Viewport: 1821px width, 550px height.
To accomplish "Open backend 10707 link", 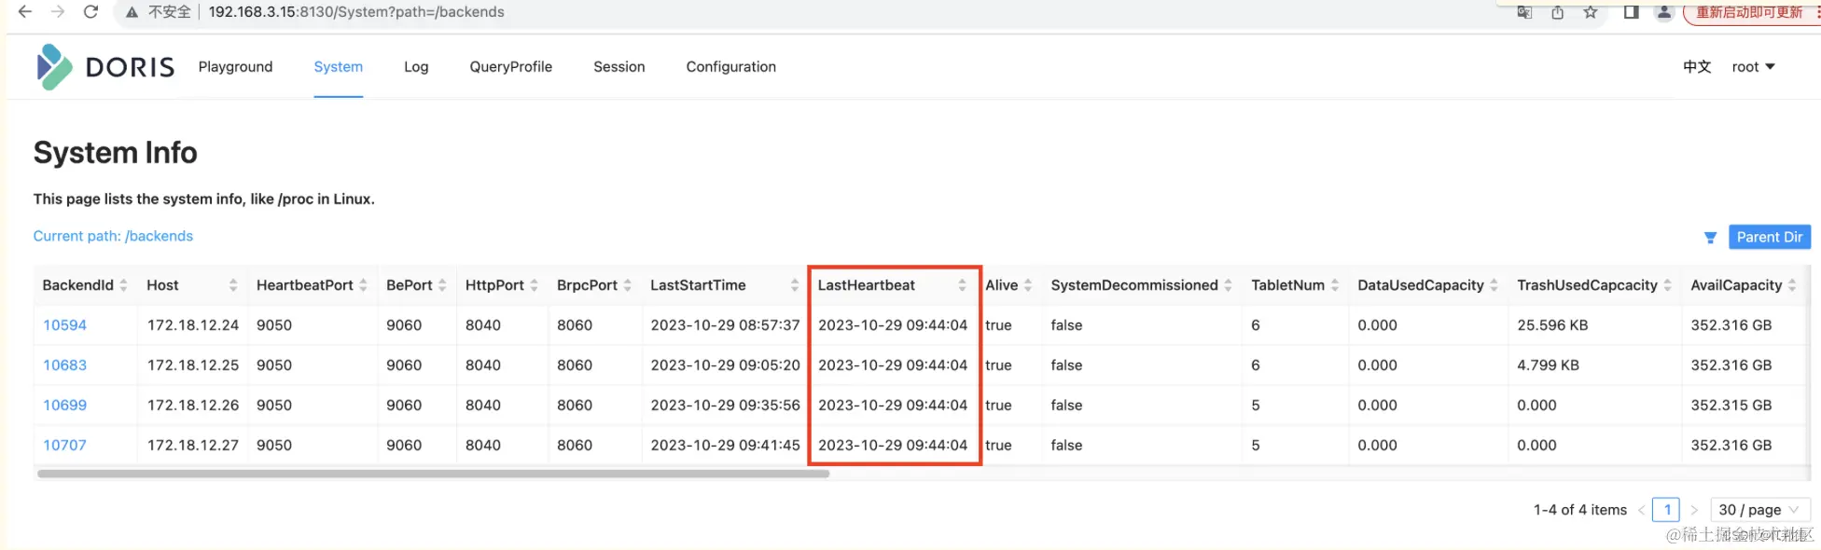I will [x=64, y=446].
